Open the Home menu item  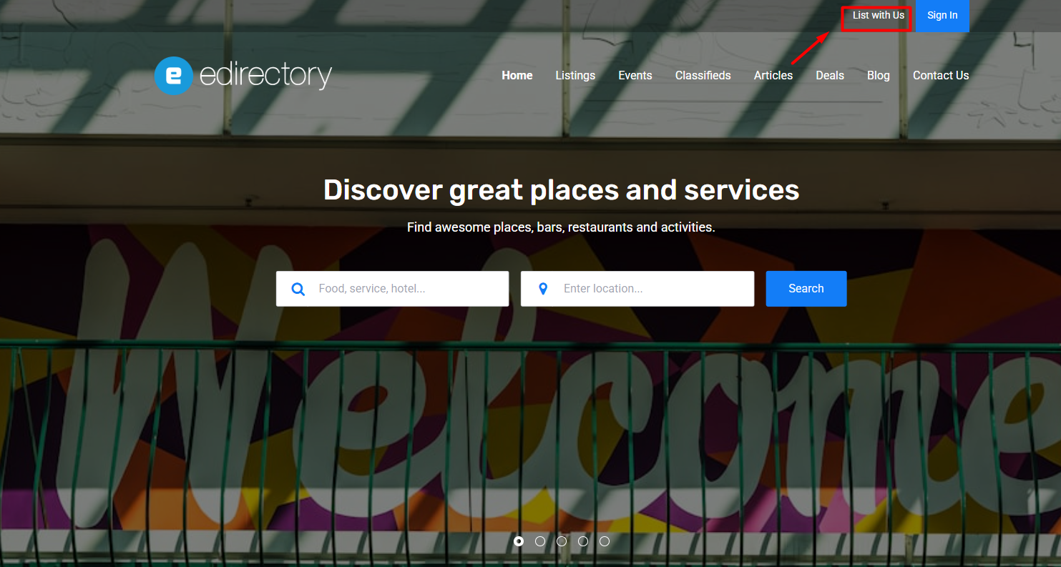(517, 75)
